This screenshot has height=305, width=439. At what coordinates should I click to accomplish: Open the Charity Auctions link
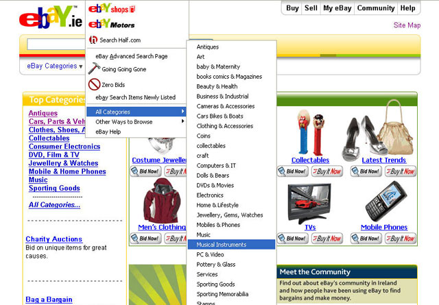pos(54,239)
